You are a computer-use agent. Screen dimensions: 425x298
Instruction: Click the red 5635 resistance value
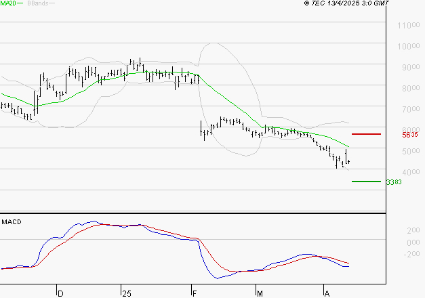[410, 135]
